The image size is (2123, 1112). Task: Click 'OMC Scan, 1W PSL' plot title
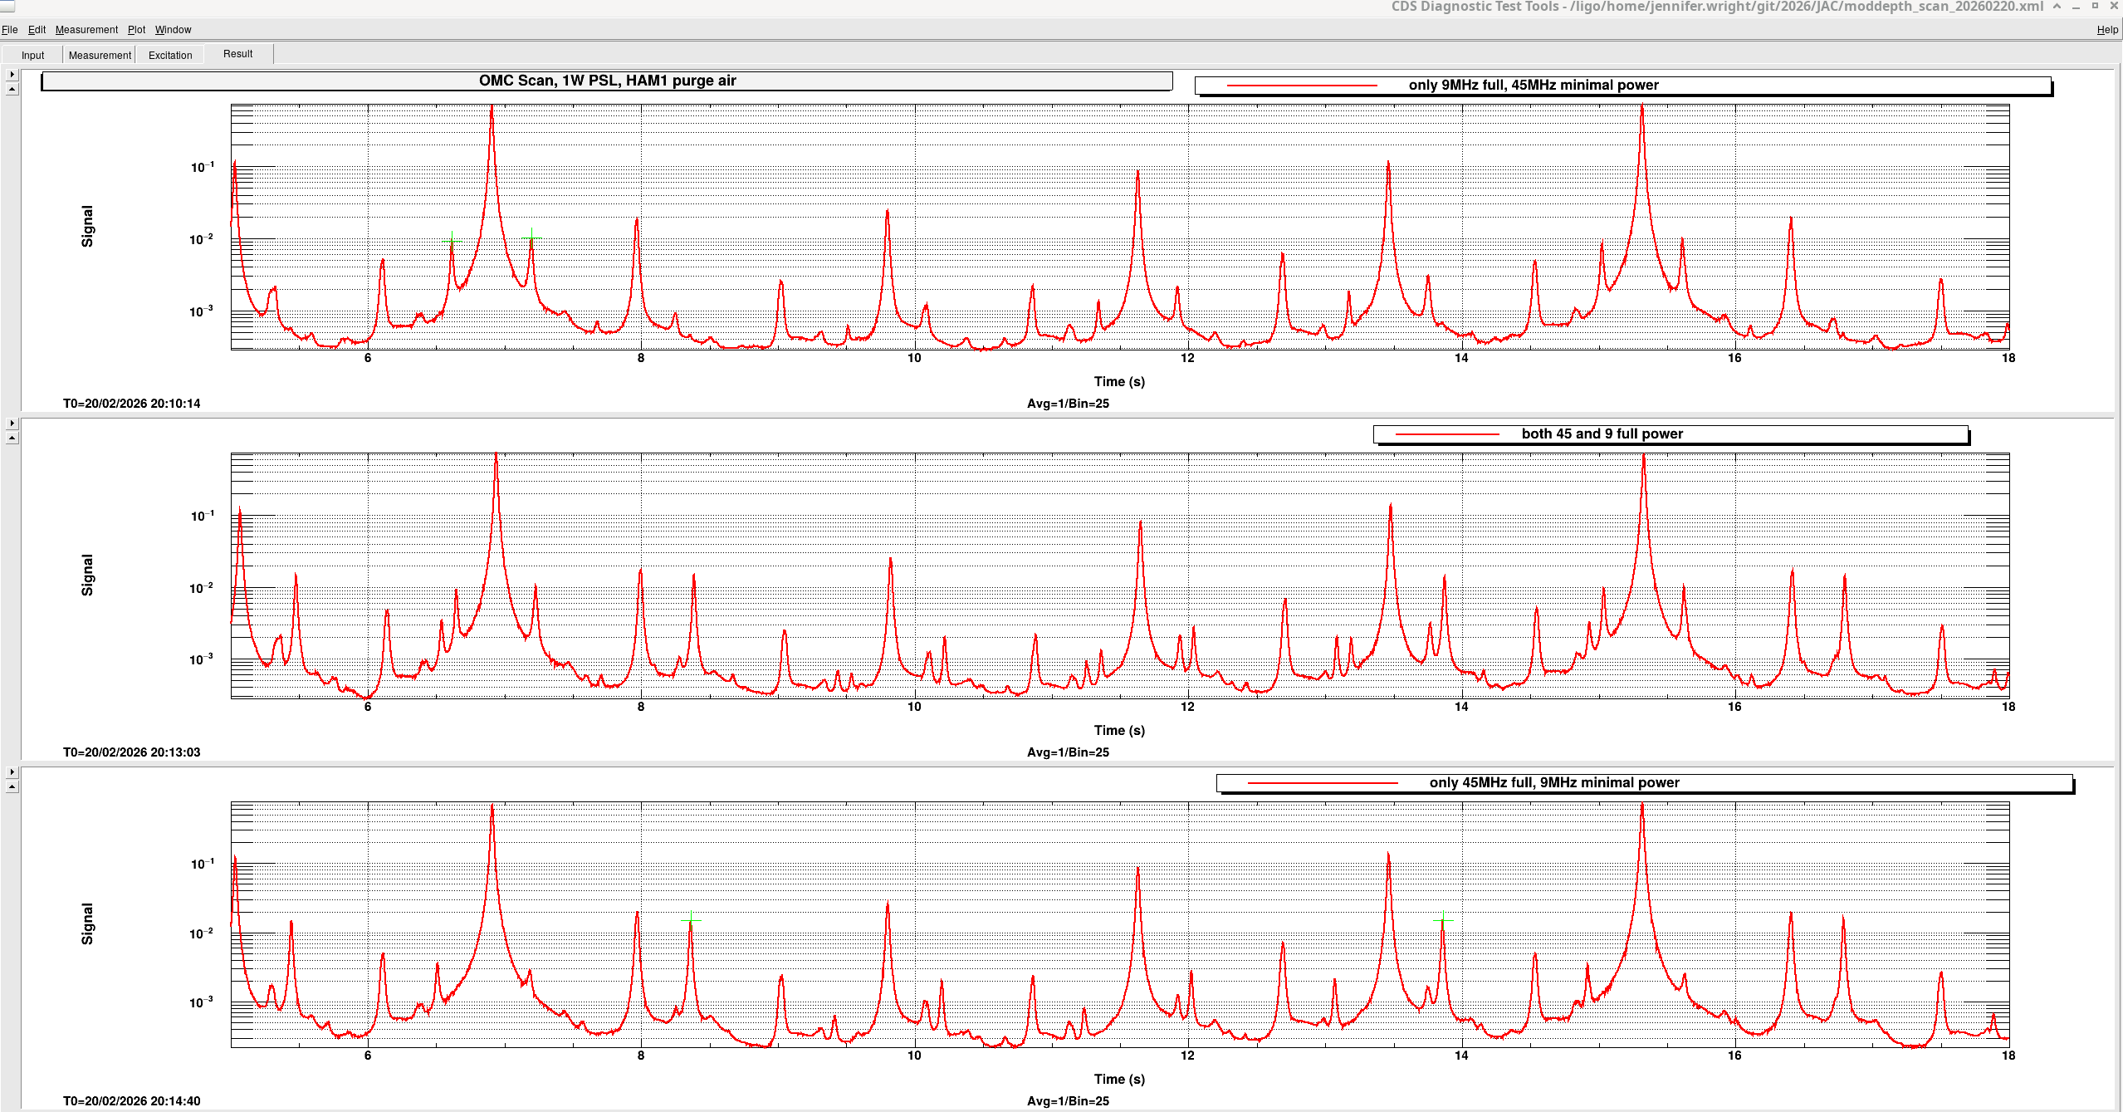[x=607, y=81]
